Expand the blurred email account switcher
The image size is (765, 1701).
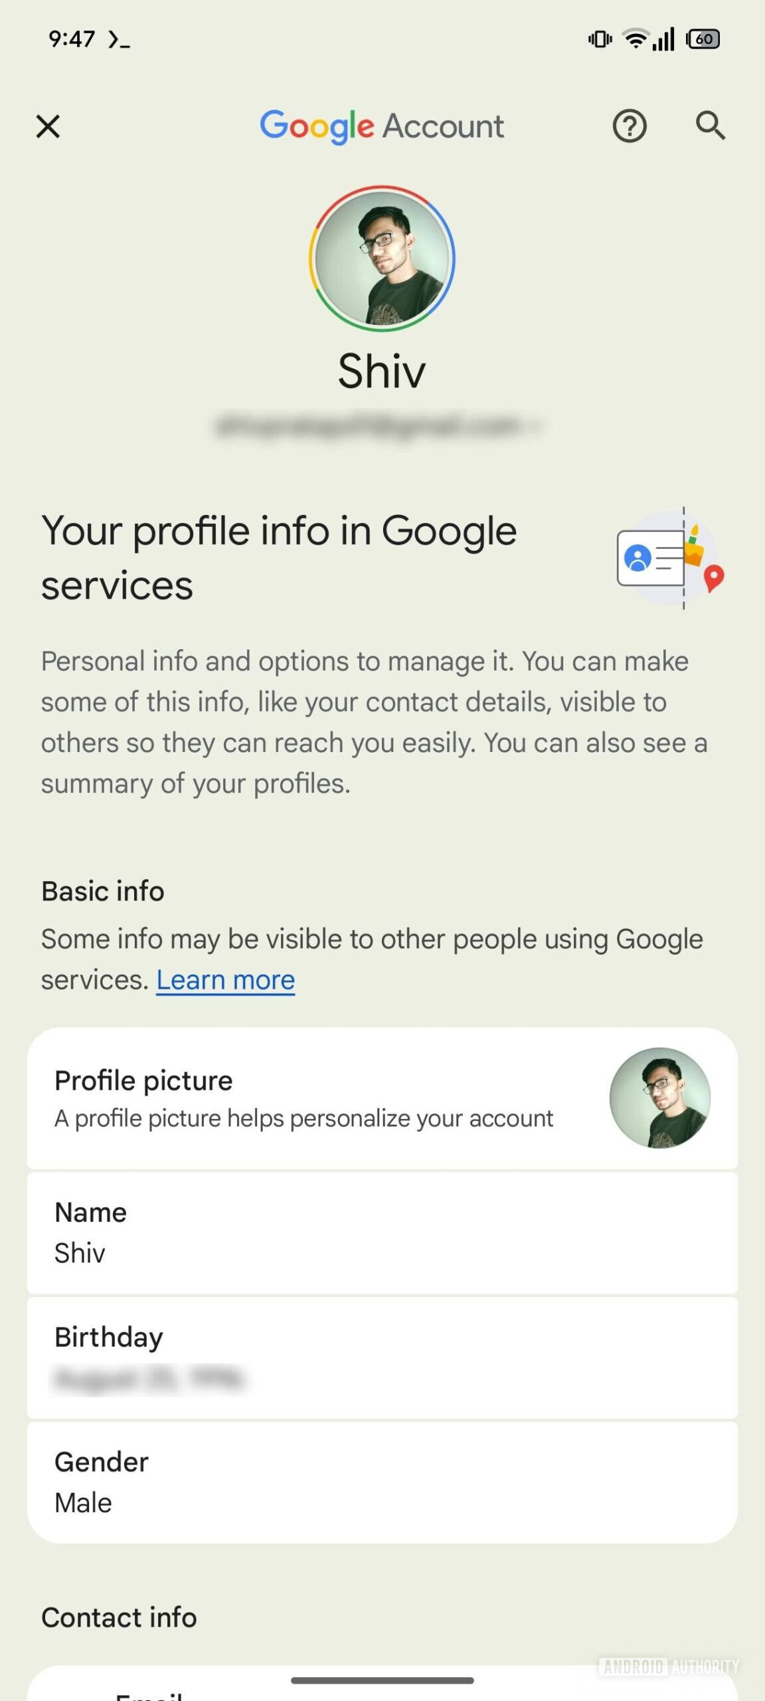click(x=379, y=425)
